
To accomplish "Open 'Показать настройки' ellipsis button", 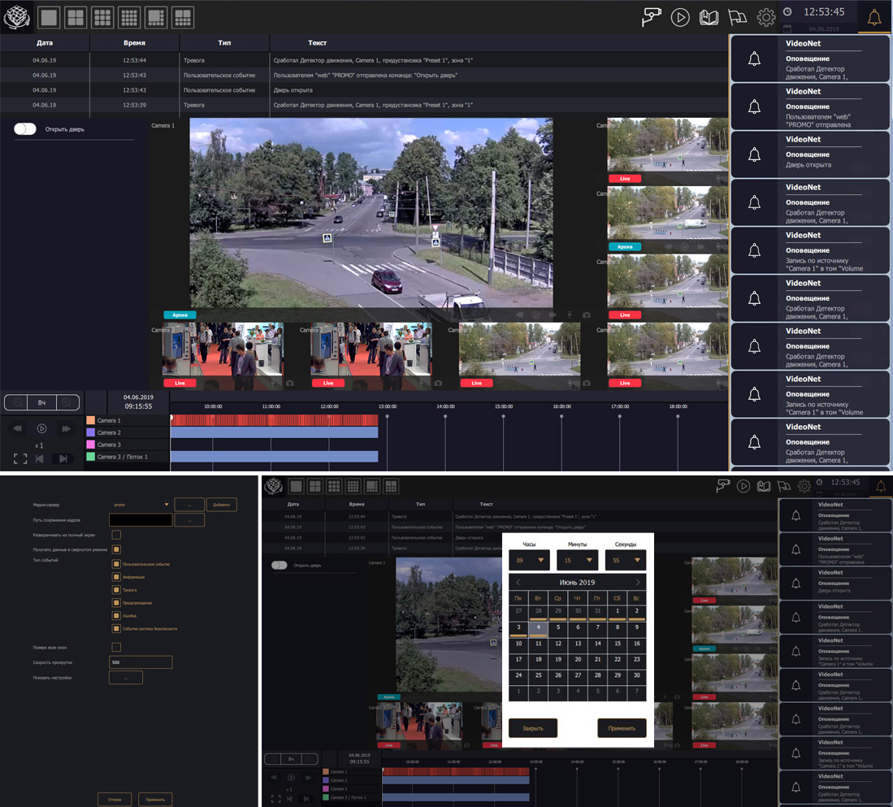I will click(126, 678).
